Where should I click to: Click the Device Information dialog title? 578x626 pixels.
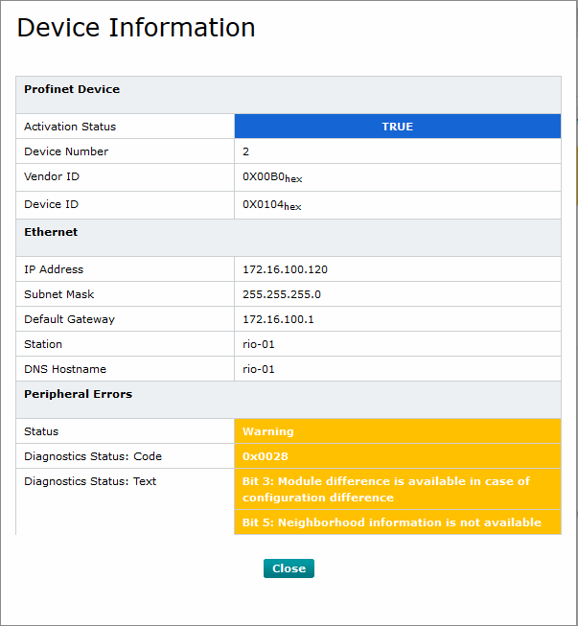click(136, 28)
